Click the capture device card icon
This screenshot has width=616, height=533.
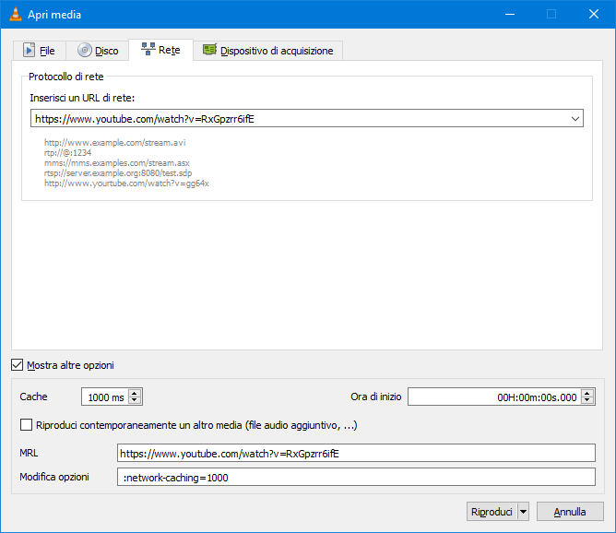pyautogui.click(x=210, y=50)
